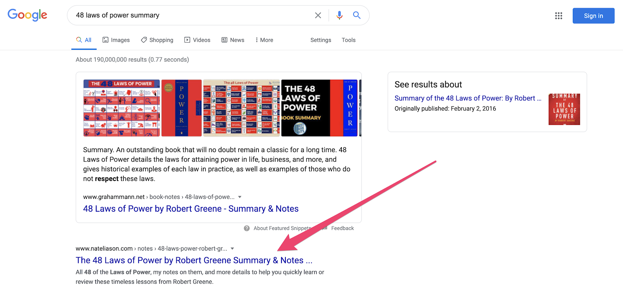Switch to the News tab
Screen dimensions: 623x300
(233, 40)
